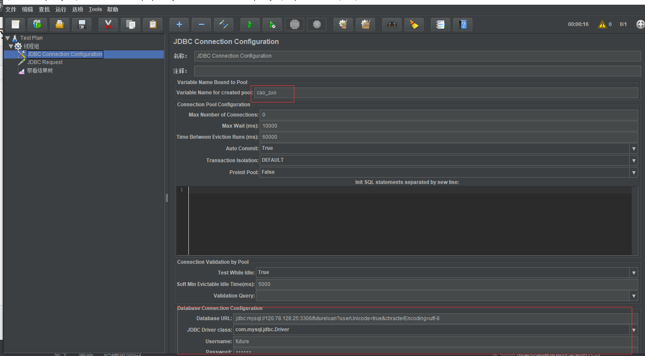Select JDBC Request in the tree
Viewport: 645px width, 356px height.
(x=45, y=62)
